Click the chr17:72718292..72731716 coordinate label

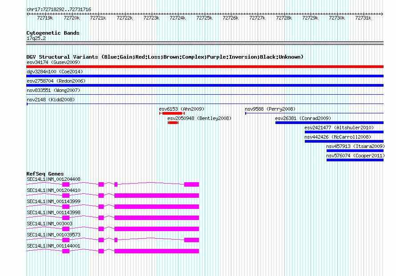click(x=59, y=10)
